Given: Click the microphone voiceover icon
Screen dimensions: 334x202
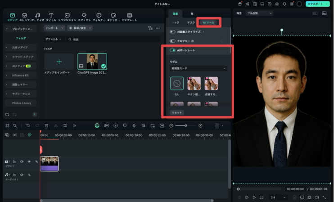Looking at the screenshot, I should pyautogui.click(x=134, y=126).
